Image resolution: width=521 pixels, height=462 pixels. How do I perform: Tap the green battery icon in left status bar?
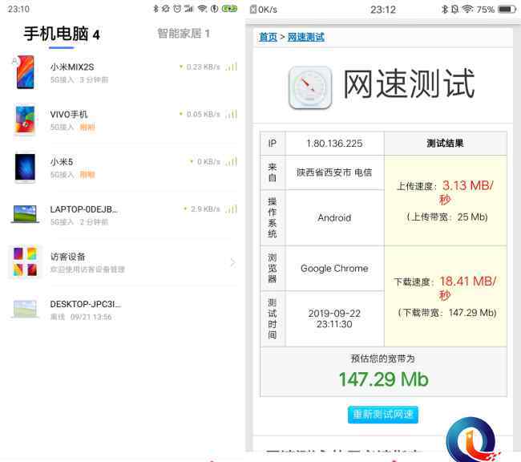coord(229,9)
